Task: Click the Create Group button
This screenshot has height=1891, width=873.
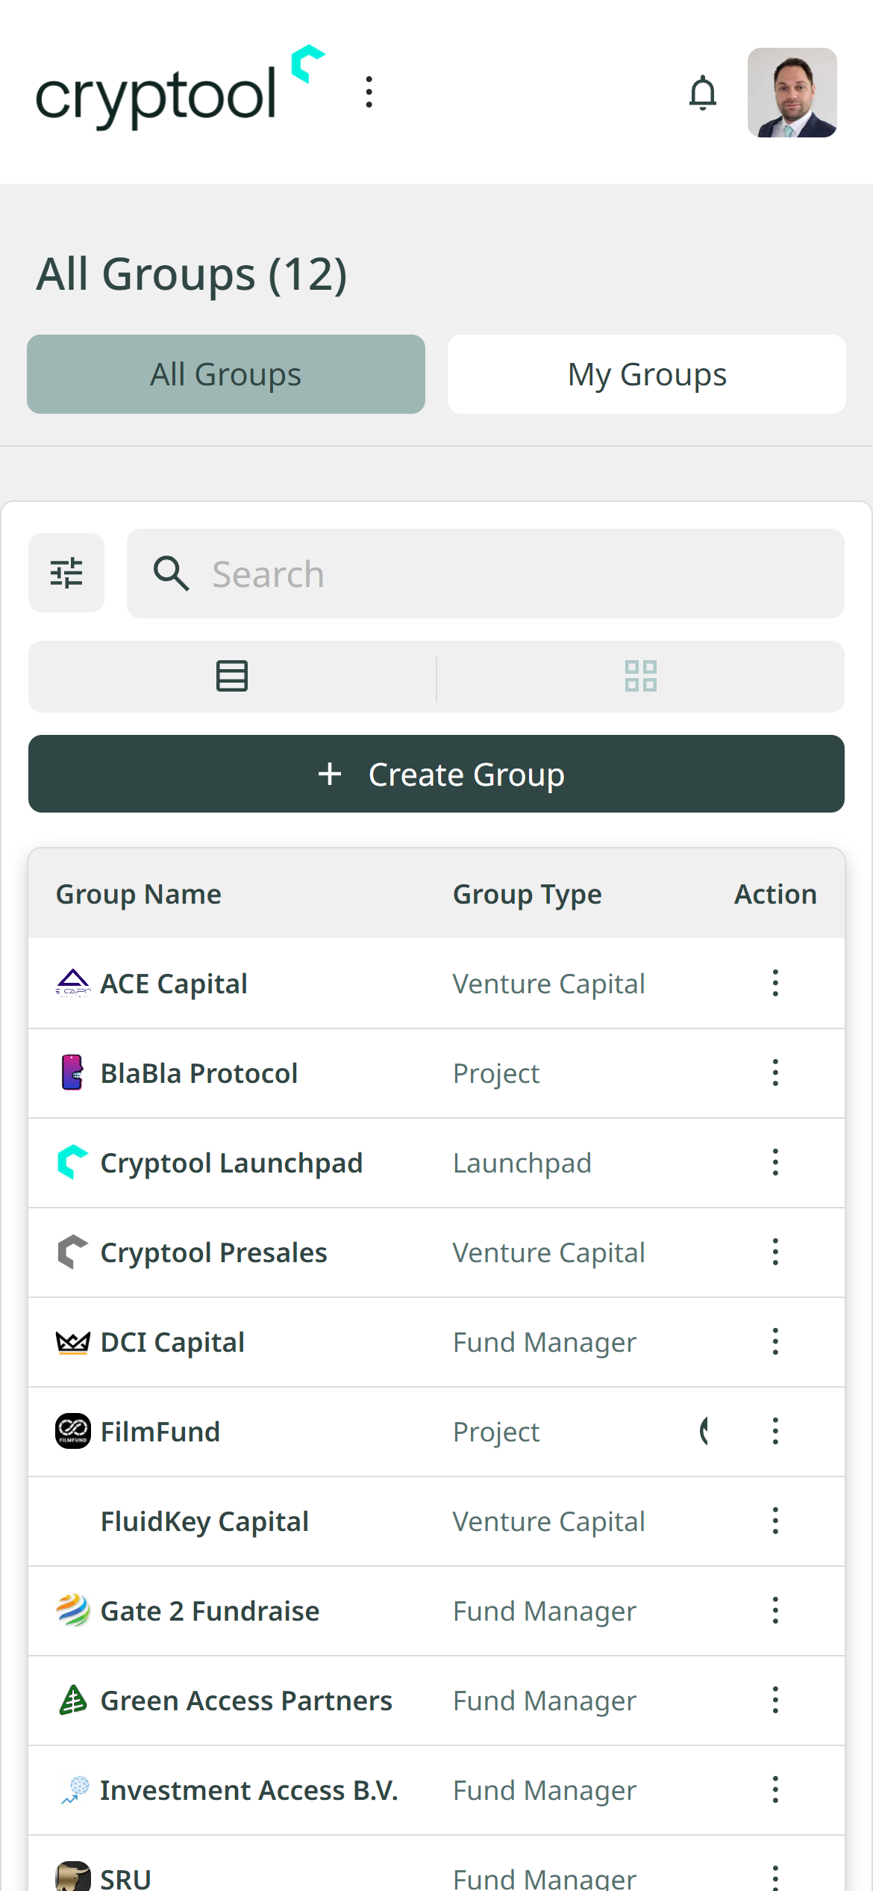Action: click(x=436, y=774)
